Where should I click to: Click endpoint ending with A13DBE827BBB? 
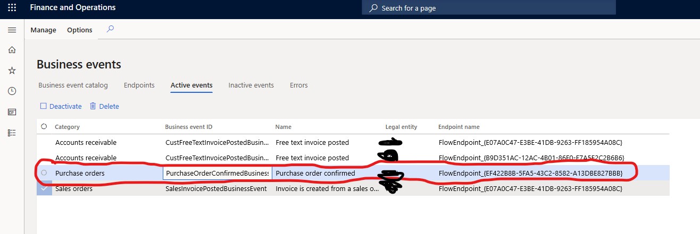(x=530, y=173)
